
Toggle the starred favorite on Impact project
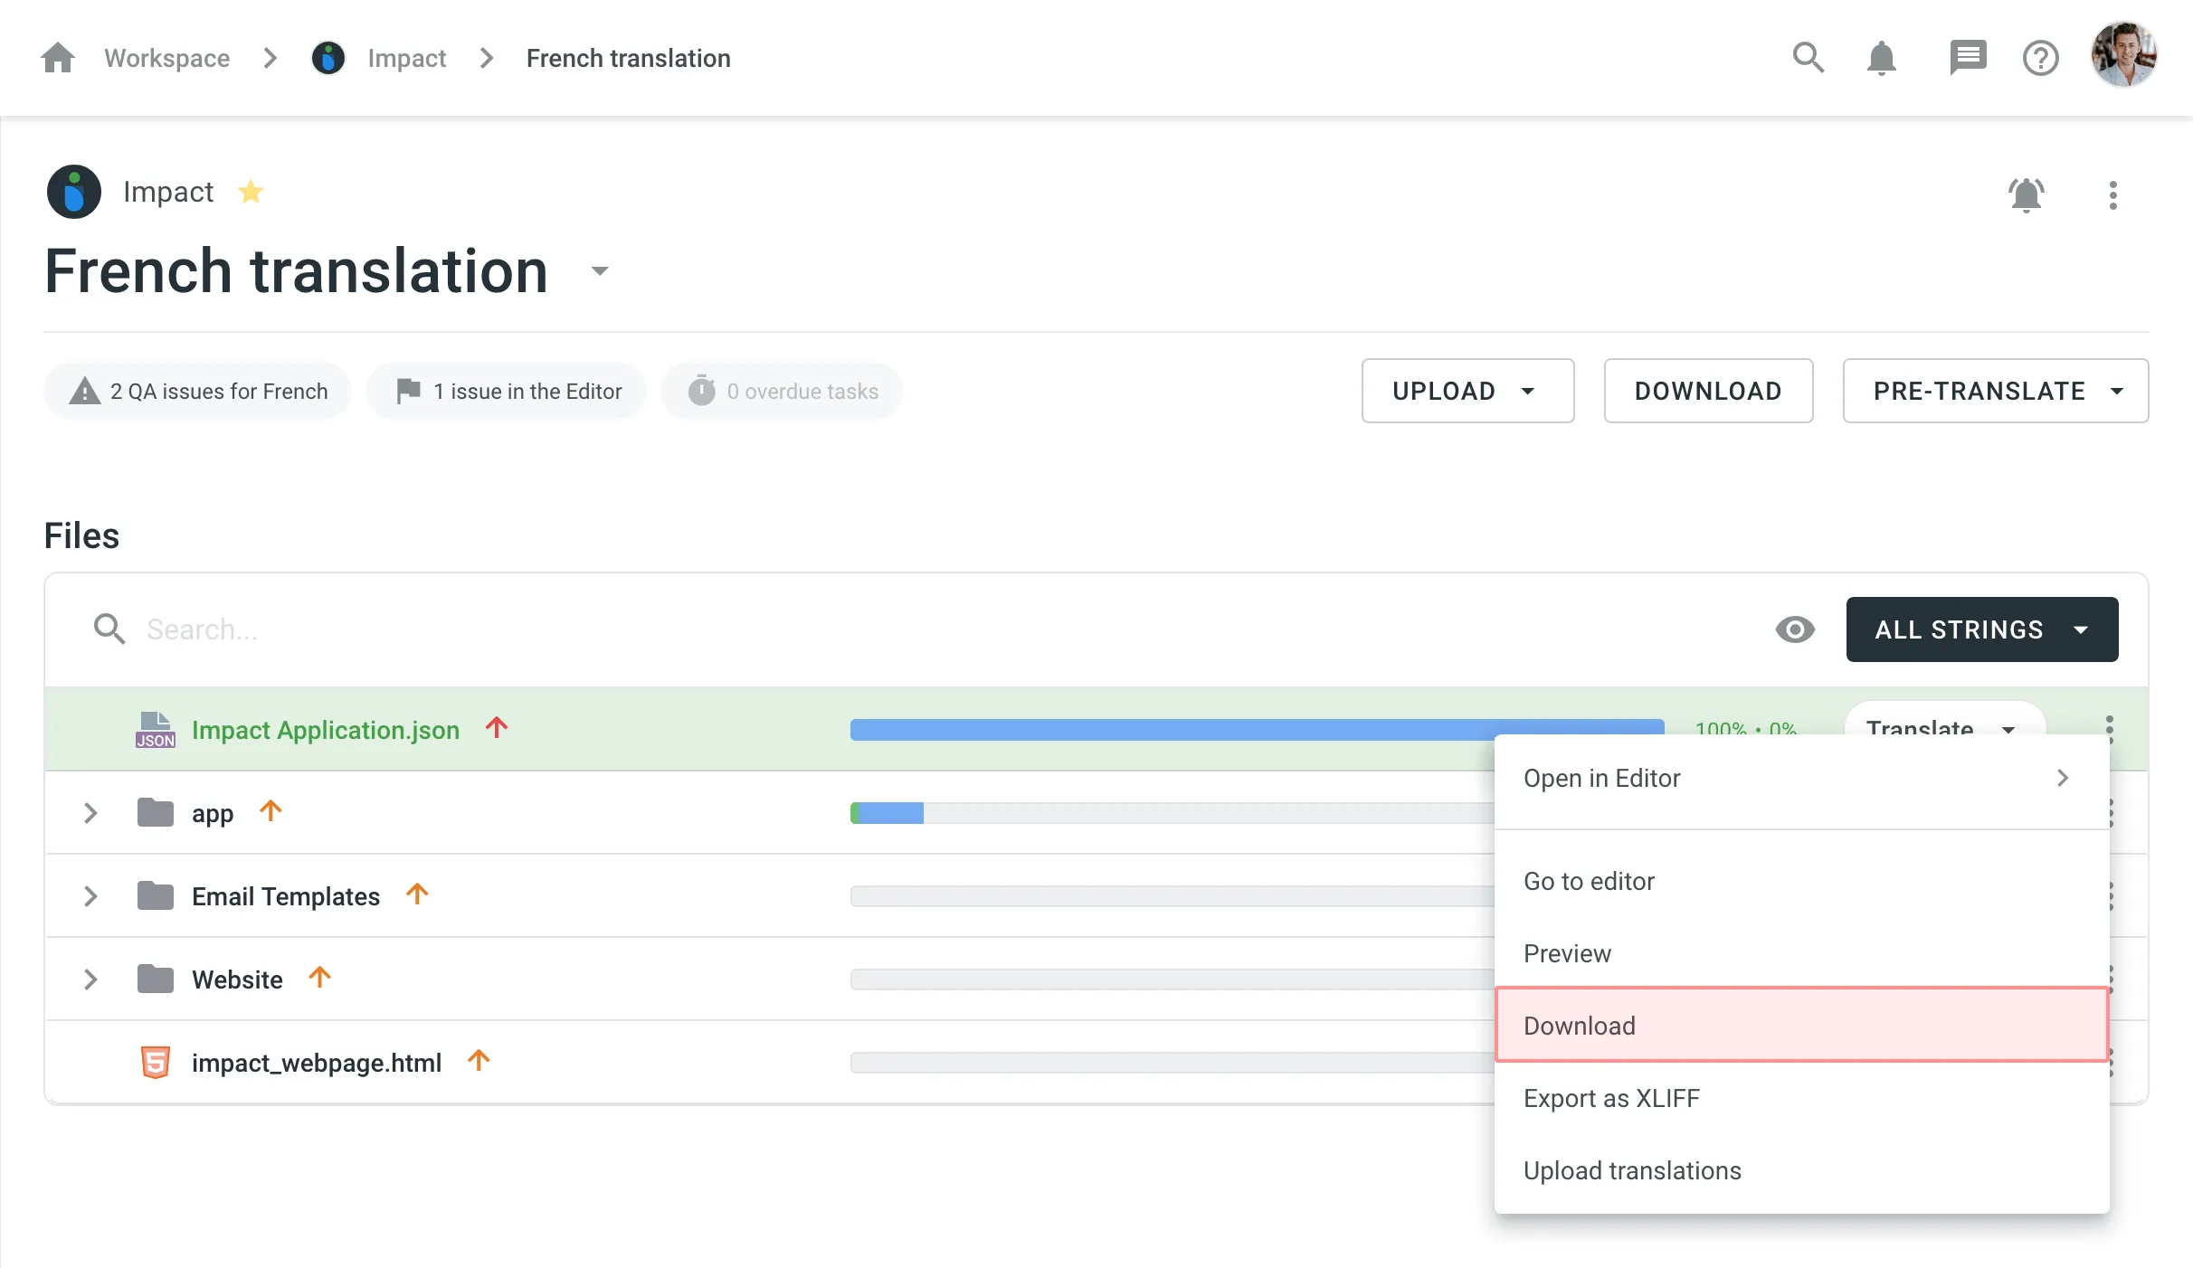coord(251,192)
